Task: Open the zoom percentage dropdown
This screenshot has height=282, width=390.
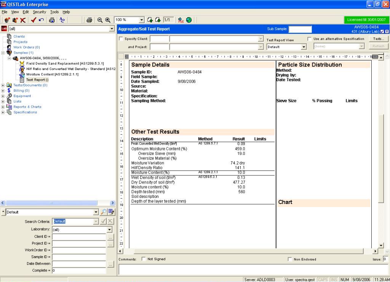Action: tap(142, 20)
